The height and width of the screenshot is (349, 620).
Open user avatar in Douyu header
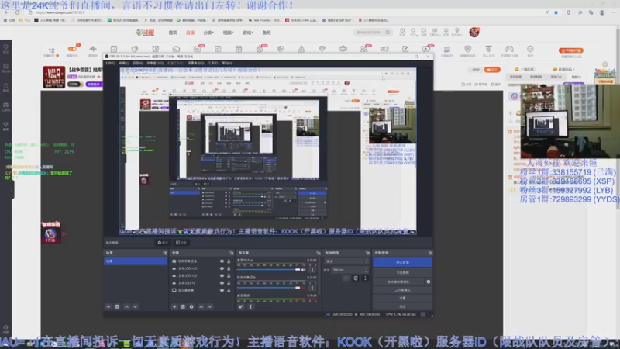pos(474,32)
